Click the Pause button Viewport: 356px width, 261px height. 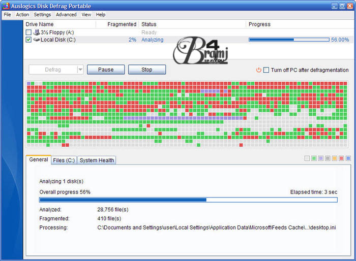point(106,70)
